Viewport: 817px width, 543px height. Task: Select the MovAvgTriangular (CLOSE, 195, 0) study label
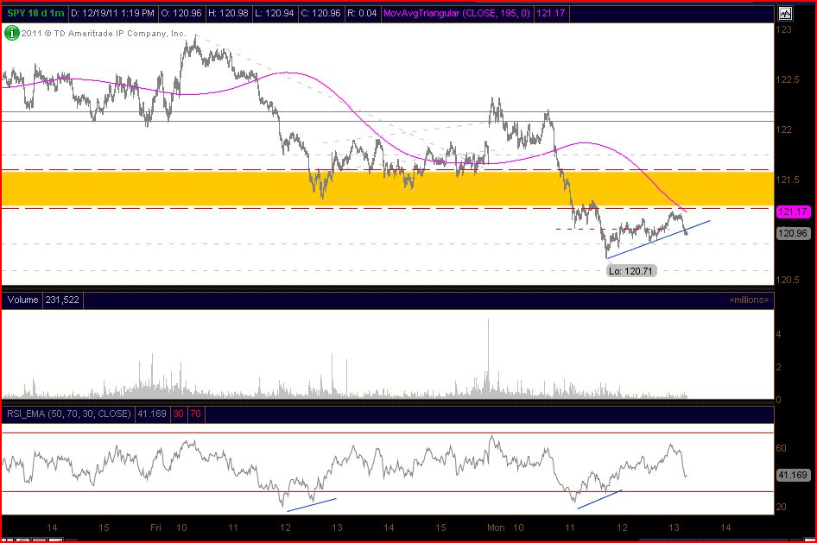[x=457, y=14]
